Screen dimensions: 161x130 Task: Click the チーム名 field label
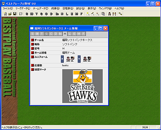point(39,40)
